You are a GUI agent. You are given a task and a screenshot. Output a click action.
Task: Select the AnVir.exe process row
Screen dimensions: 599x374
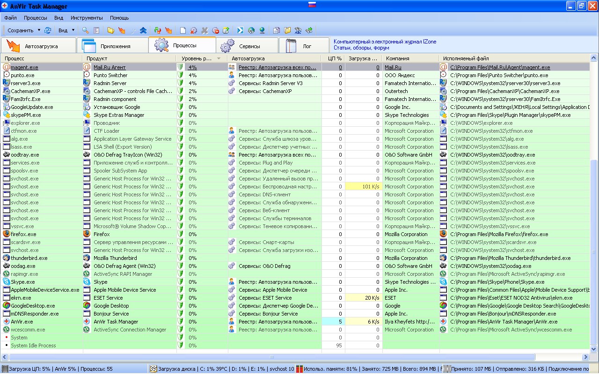click(x=295, y=322)
